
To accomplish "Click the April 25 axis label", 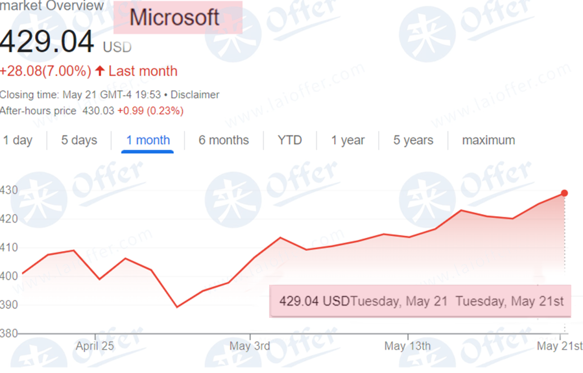I will (95, 346).
